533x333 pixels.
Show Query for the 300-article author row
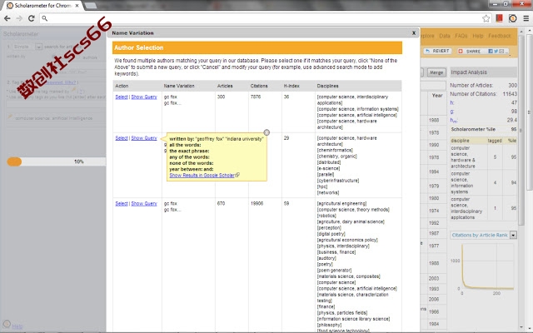coord(144,97)
